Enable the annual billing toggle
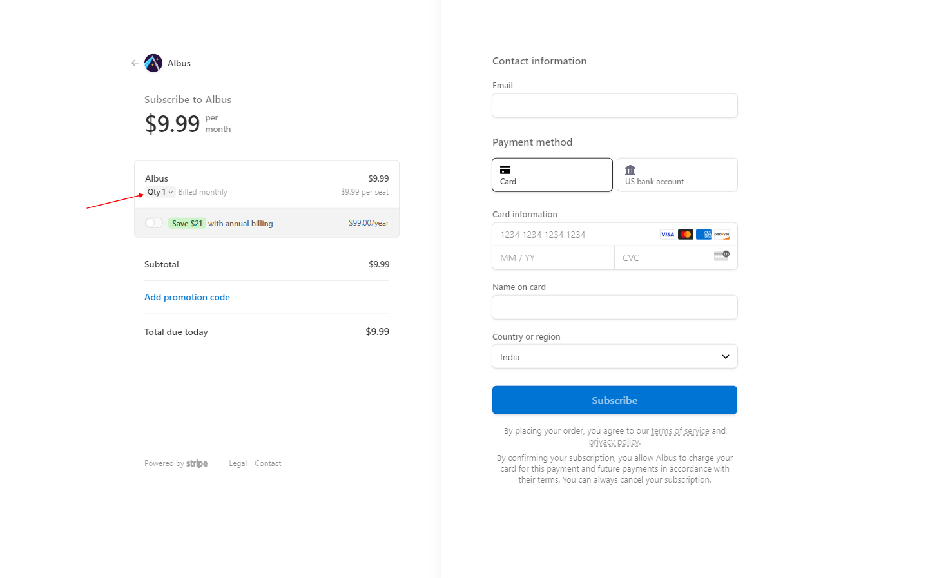939x578 pixels. (154, 223)
